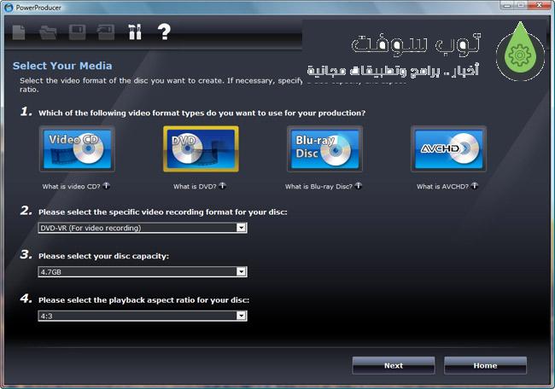This screenshot has width=555, height=389.
Task: Choose the Blu-ray Disc format thumbnail
Action: pyautogui.click(x=325, y=149)
